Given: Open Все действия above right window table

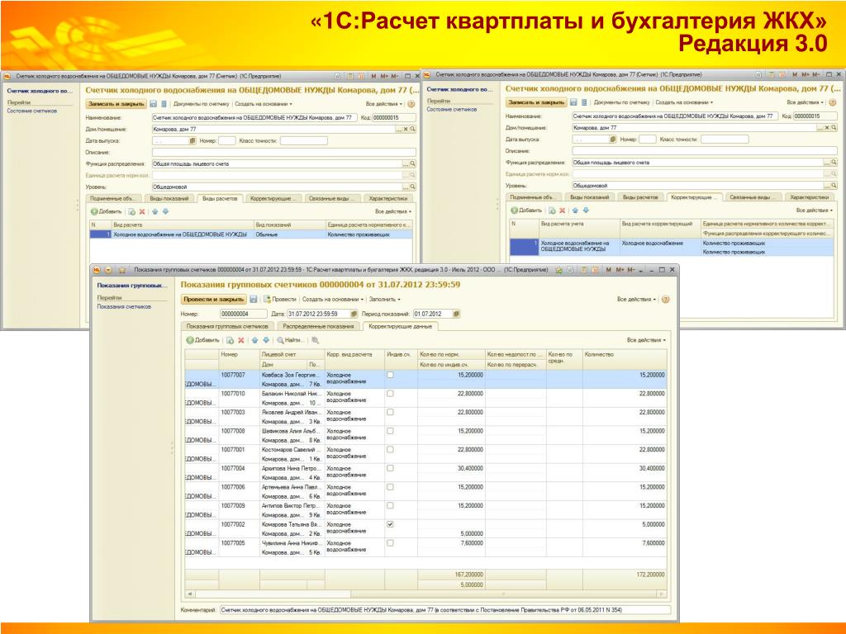Looking at the screenshot, I should (815, 211).
